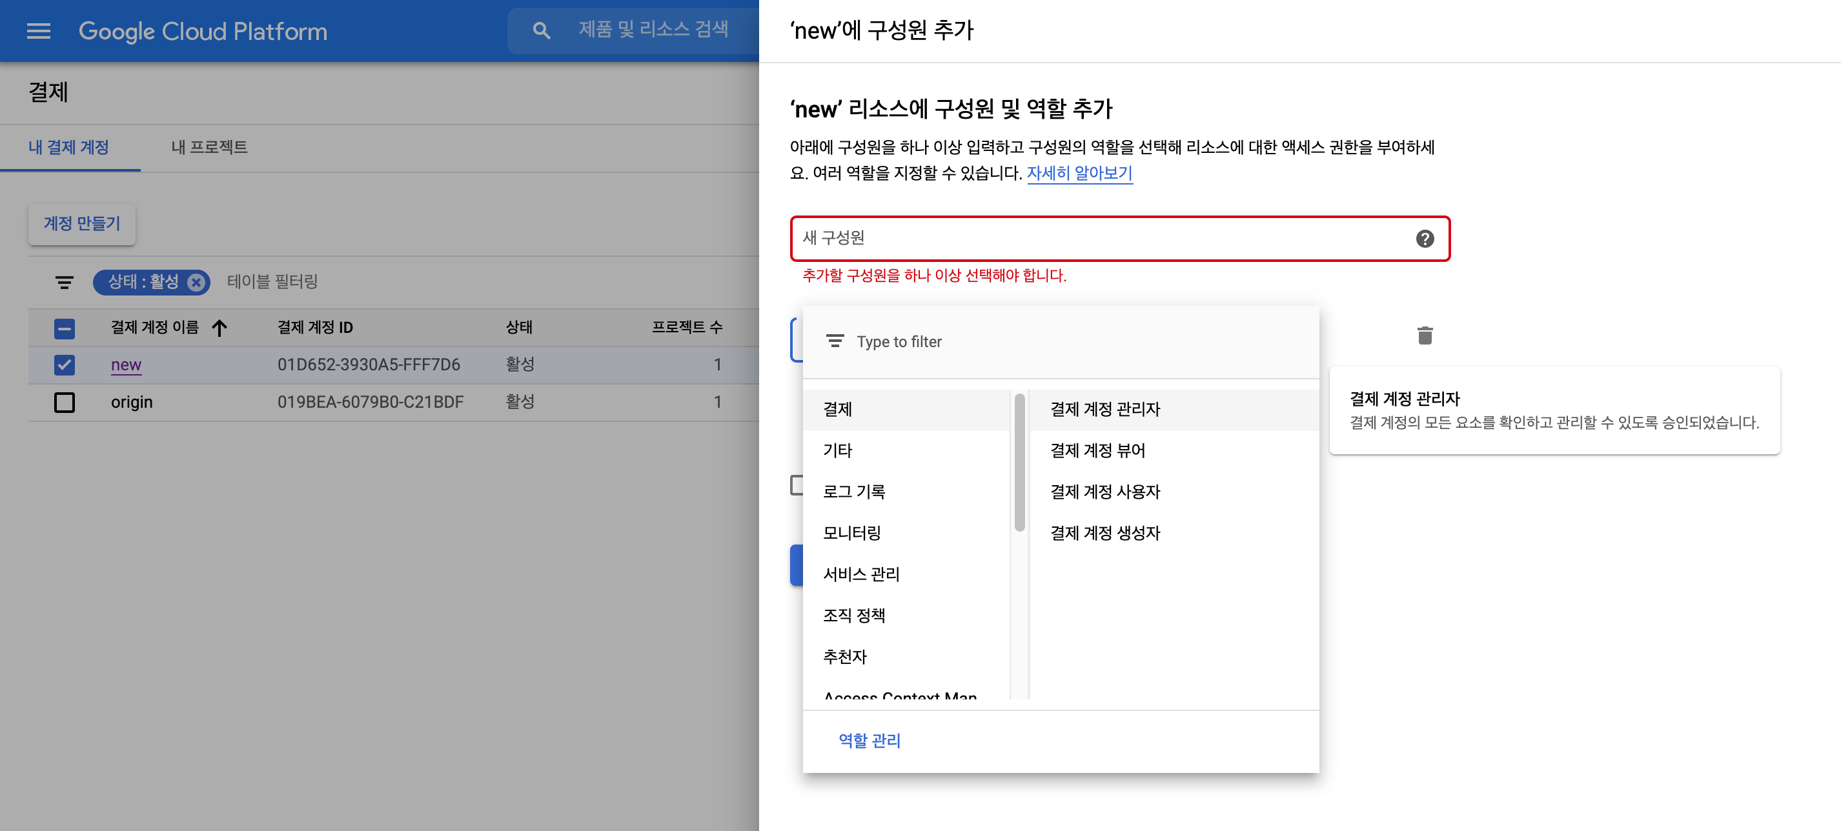Check the origin billing account row
The height and width of the screenshot is (831, 1841).
(x=65, y=403)
